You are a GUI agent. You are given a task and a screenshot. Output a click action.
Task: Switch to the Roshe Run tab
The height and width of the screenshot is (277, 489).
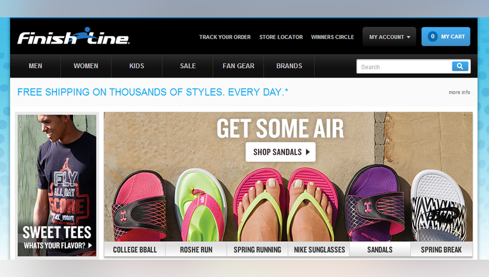[x=196, y=250]
